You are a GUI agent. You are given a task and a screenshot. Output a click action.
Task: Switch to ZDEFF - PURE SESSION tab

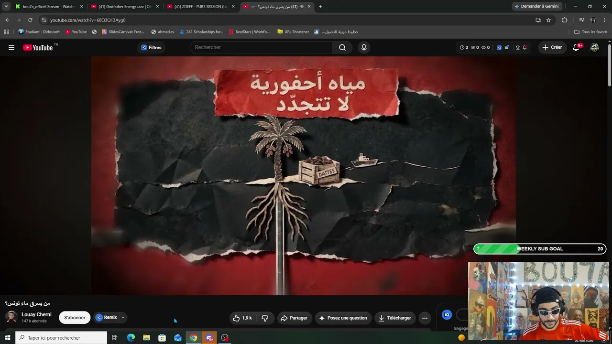pos(200,7)
